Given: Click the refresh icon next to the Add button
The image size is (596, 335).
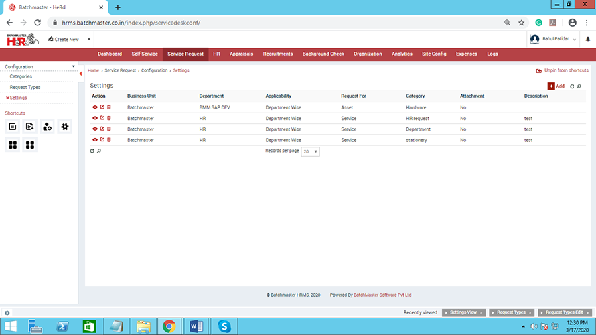Looking at the screenshot, I should 571,86.
